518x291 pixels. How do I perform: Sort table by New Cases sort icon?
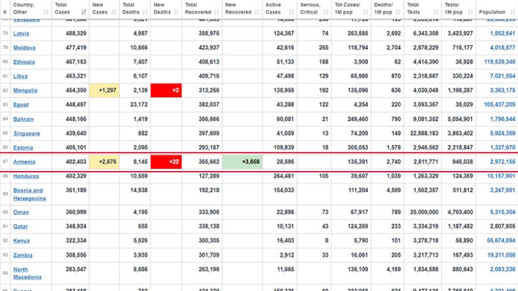pos(114,12)
